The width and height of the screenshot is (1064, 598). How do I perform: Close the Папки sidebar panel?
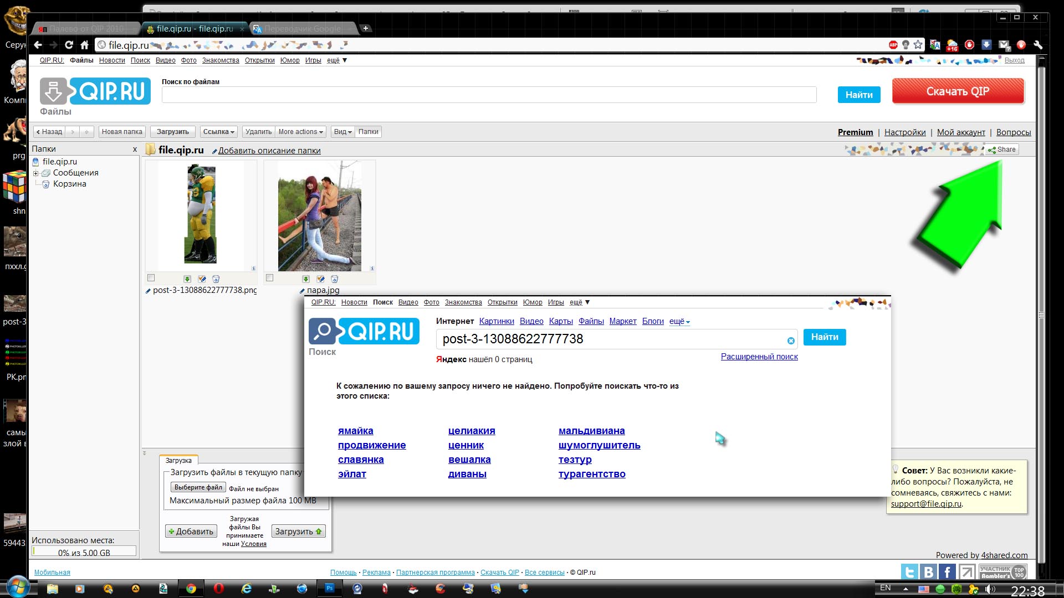(x=135, y=149)
